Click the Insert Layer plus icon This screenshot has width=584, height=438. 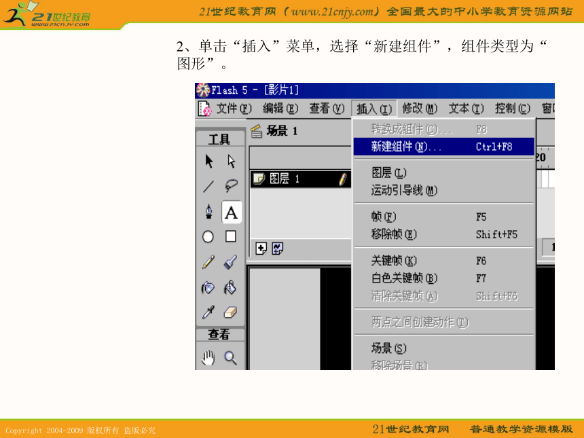pos(261,248)
